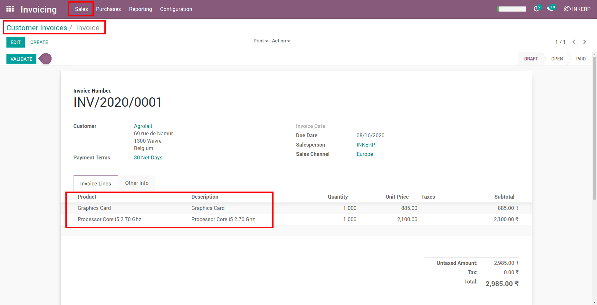Viewport: 597px width, 305px height.
Task: Click the due date 08/16/2020
Action: [371, 135]
